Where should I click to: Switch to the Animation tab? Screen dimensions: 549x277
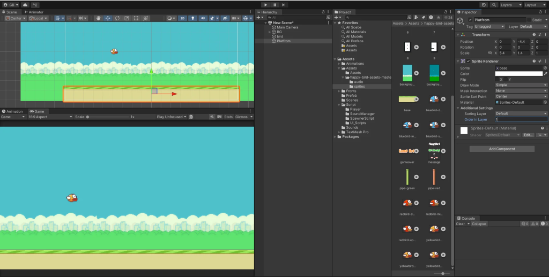[x=12, y=111]
